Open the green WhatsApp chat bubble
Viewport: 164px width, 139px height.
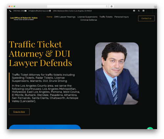tap(150, 128)
